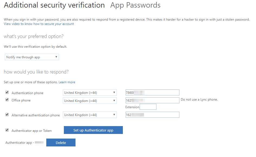Toggle Alternative authentication phone checkbox

click(7, 114)
